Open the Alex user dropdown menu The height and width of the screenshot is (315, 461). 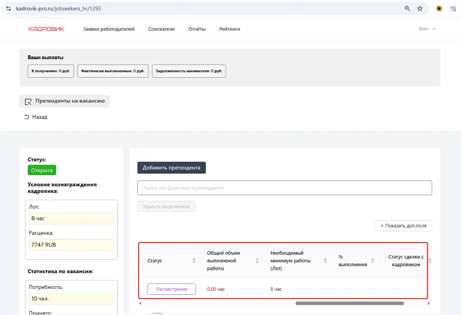(427, 29)
